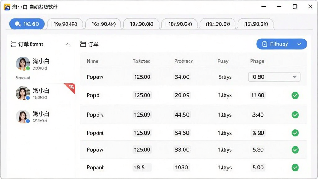This screenshot has height=179, width=318.
Task: Toggle the green check in Popdni row
Action: [295, 133]
